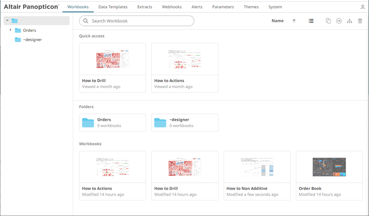Viewport: 369px width, 216px height.
Task: Switch to the Data Templates tab
Action: [113, 7]
